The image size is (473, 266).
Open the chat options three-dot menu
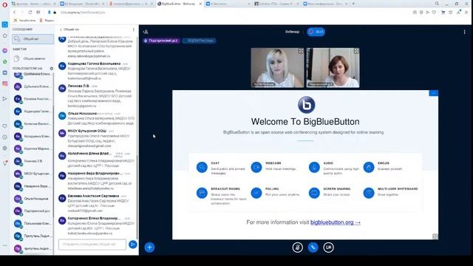(x=133, y=30)
